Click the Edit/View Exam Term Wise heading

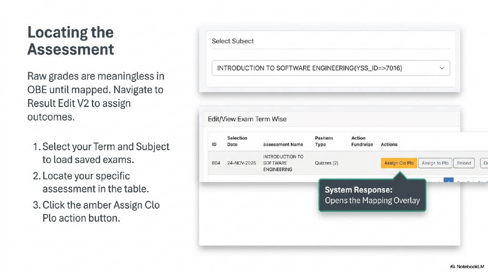click(247, 119)
